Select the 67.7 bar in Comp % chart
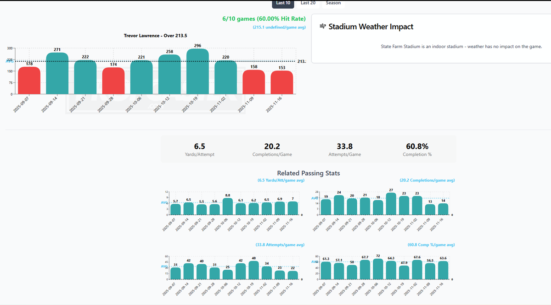This screenshot has height=305, width=551. pos(365,270)
